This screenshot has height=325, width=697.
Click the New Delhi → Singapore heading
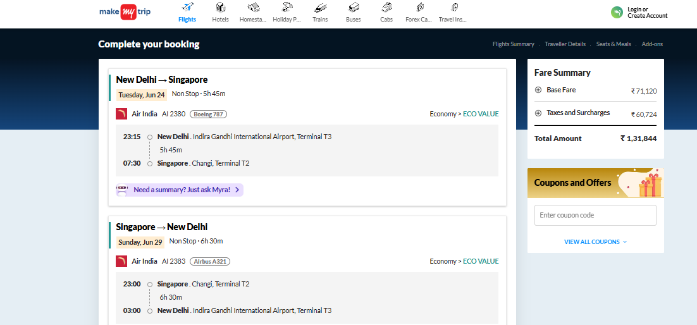(162, 80)
